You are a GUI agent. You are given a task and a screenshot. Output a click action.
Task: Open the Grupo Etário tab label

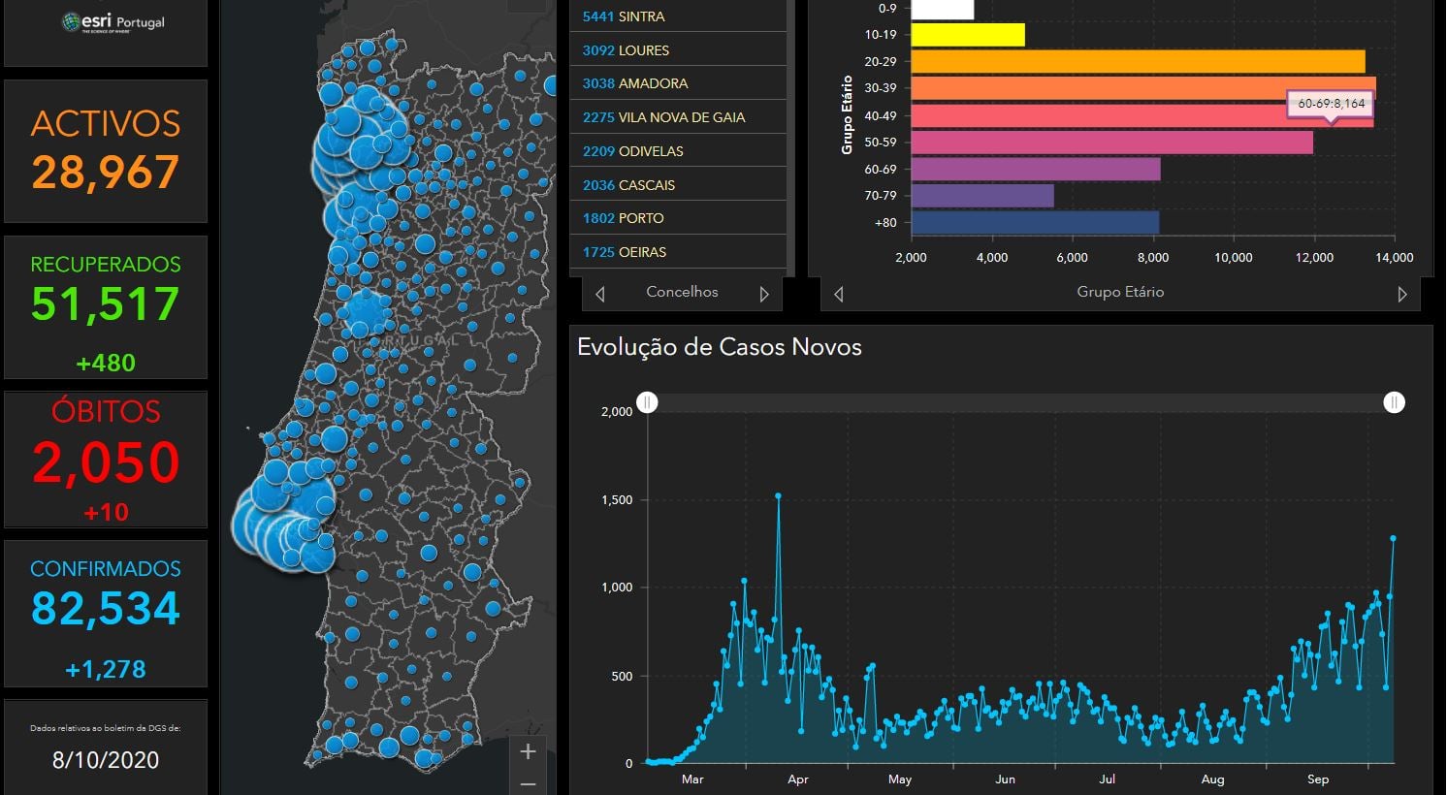(x=1120, y=292)
